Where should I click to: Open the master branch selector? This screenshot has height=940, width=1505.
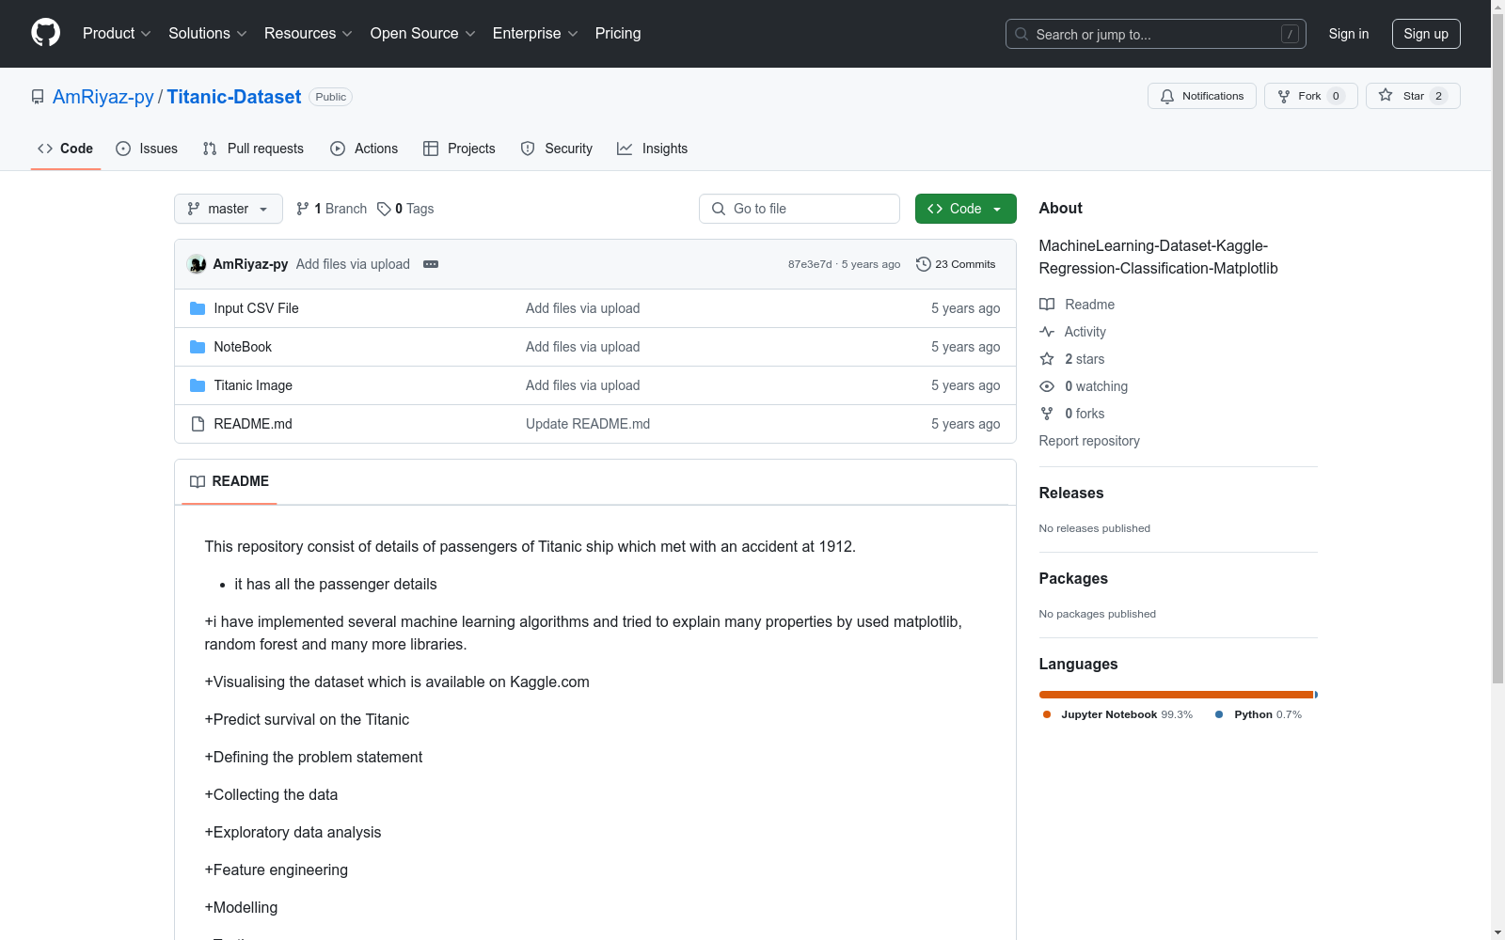[x=229, y=209]
